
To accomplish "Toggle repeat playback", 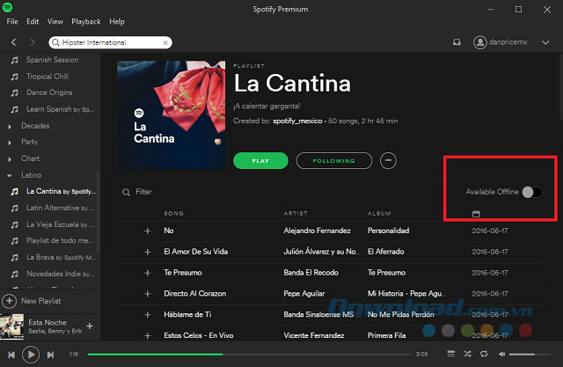I will click(484, 354).
